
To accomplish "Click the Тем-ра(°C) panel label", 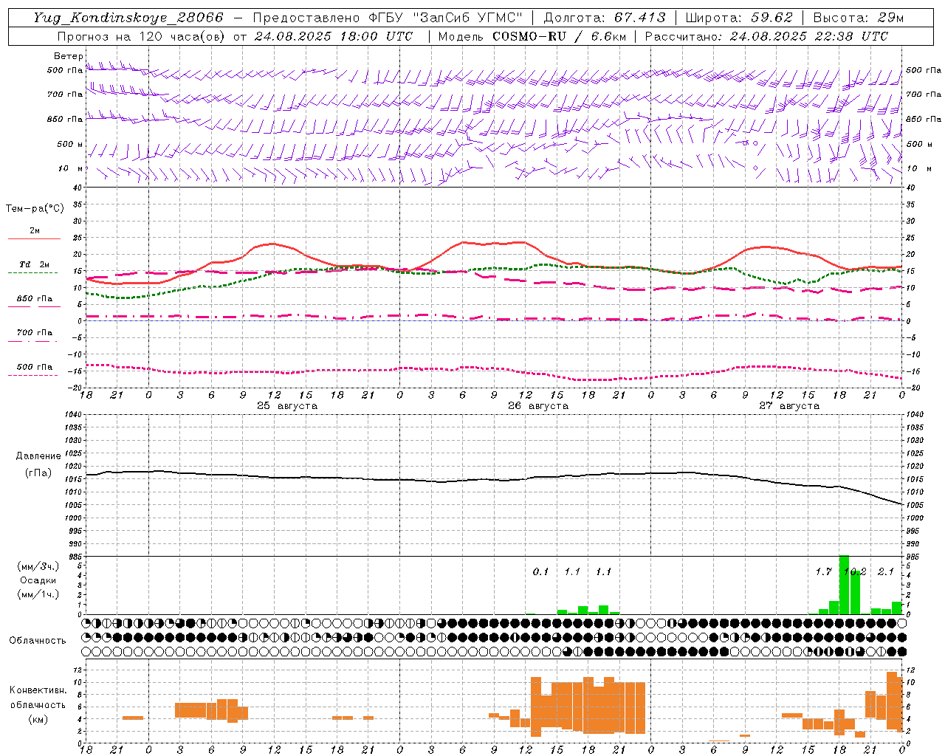I will [x=35, y=209].
